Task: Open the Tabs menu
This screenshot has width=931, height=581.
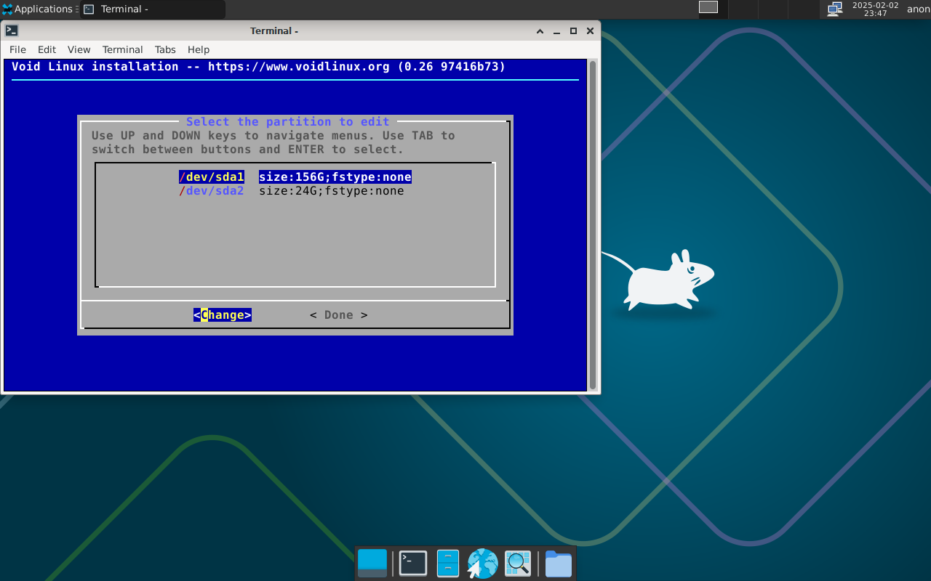Action: (165, 49)
